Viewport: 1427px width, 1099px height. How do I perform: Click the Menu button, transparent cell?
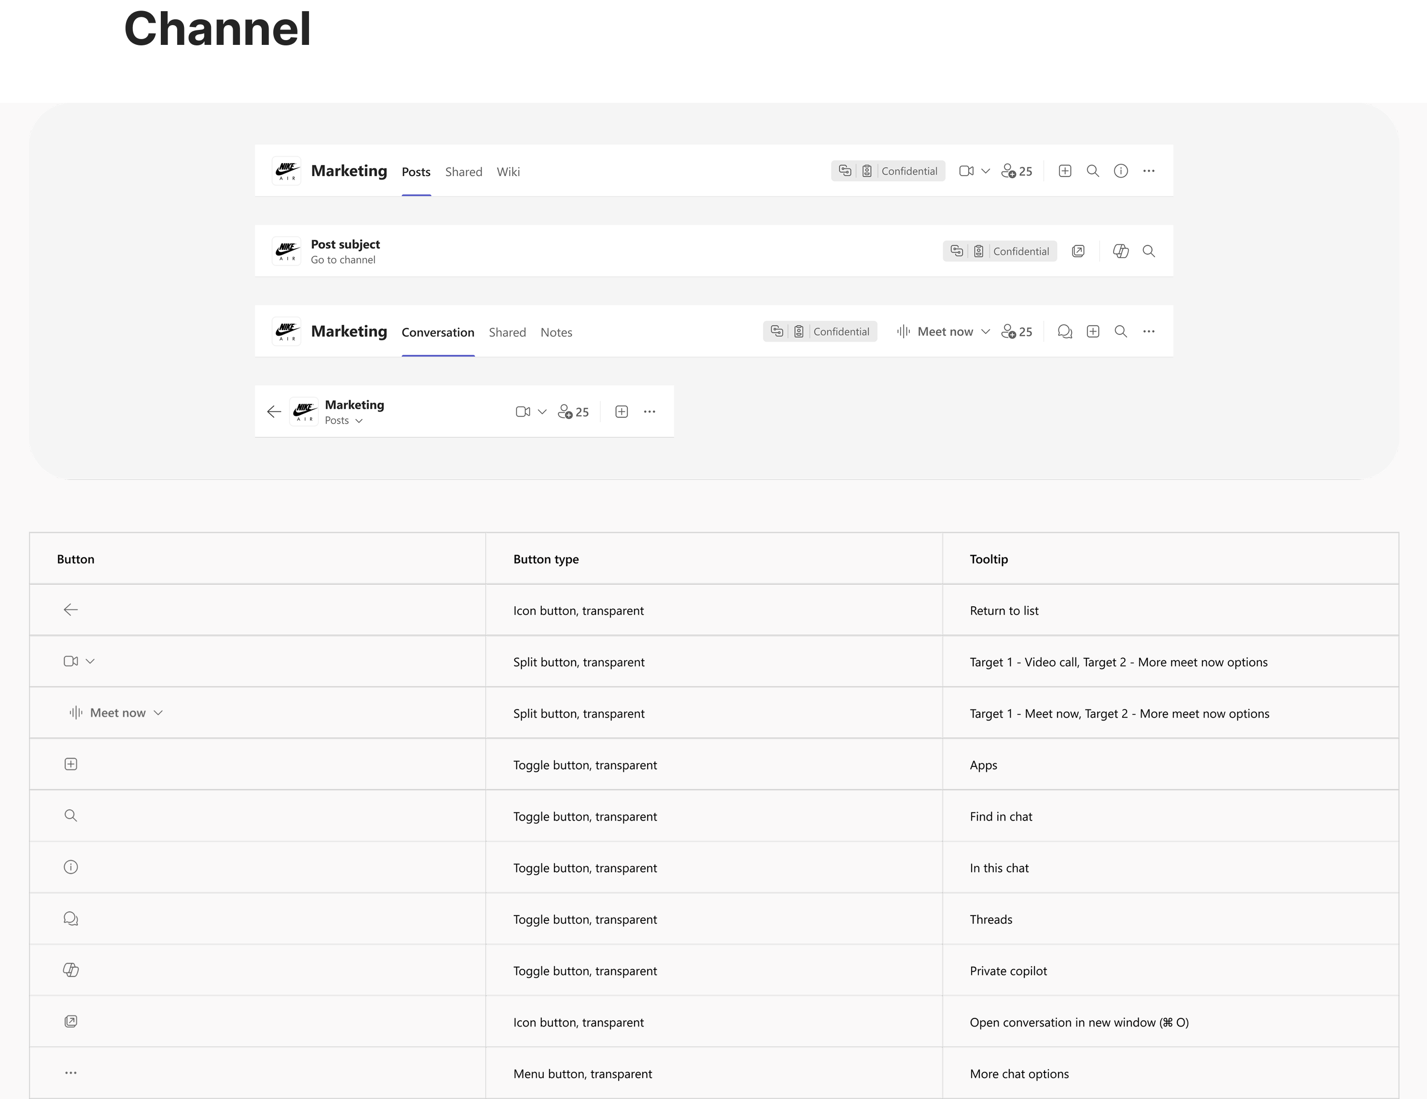pos(582,1074)
